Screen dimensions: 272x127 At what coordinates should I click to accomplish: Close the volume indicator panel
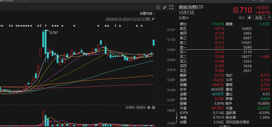pos(153,108)
